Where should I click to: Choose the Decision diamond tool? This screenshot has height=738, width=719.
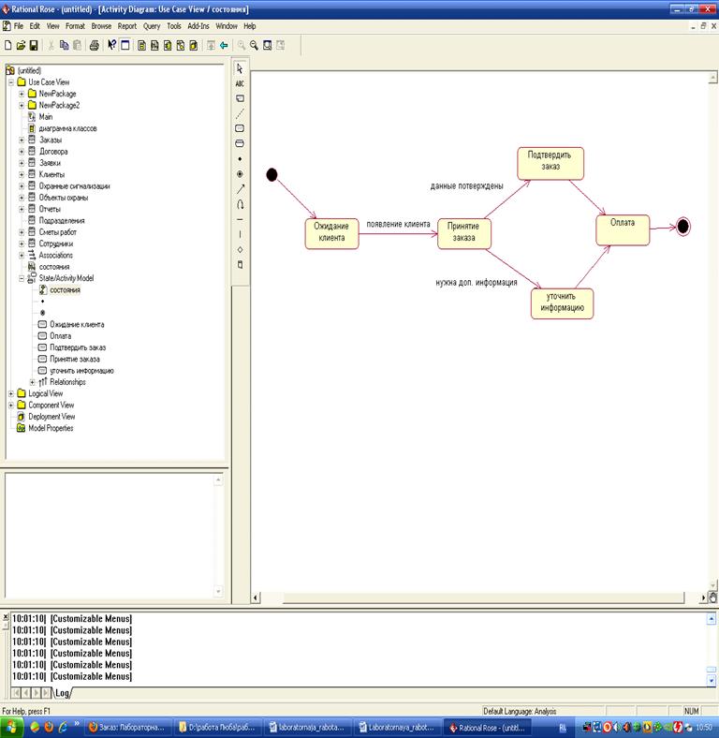tap(240, 249)
